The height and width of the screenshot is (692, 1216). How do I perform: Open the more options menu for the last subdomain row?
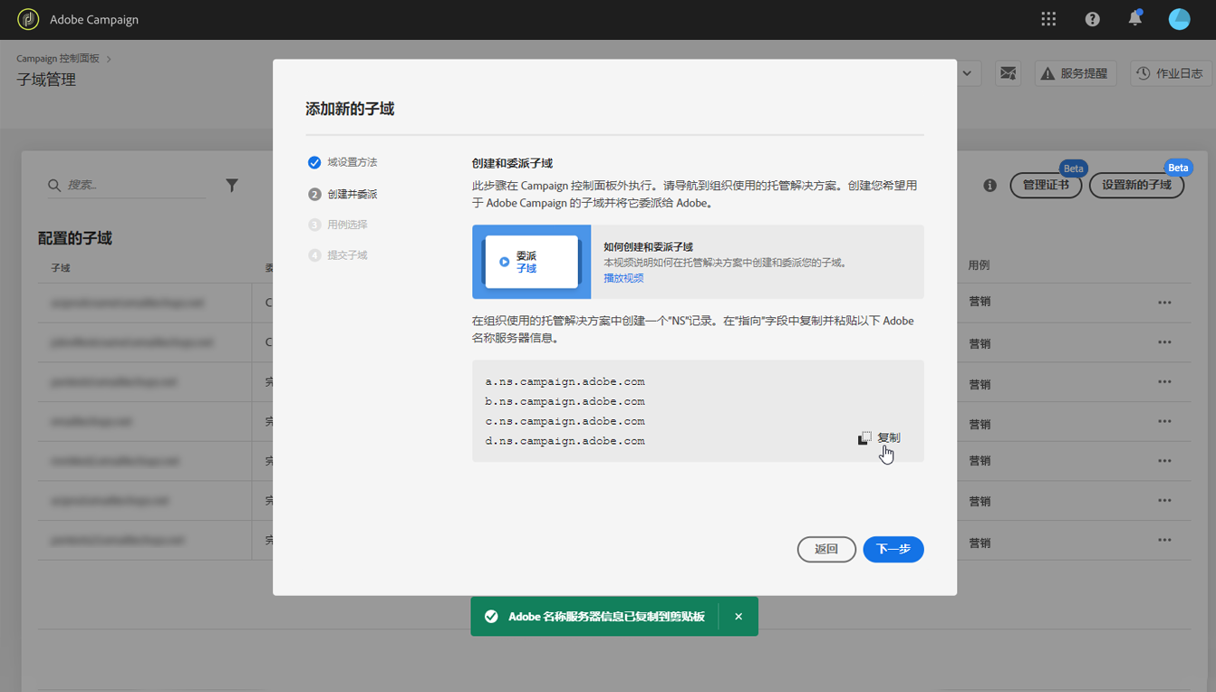tap(1164, 541)
